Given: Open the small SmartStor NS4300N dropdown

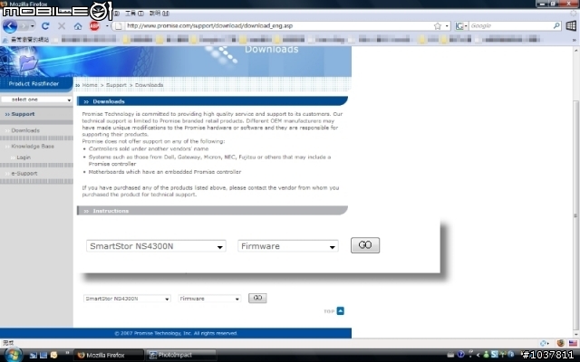Looking at the screenshot, I should pyautogui.click(x=127, y=299).
